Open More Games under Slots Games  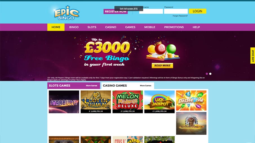(92, 86)
